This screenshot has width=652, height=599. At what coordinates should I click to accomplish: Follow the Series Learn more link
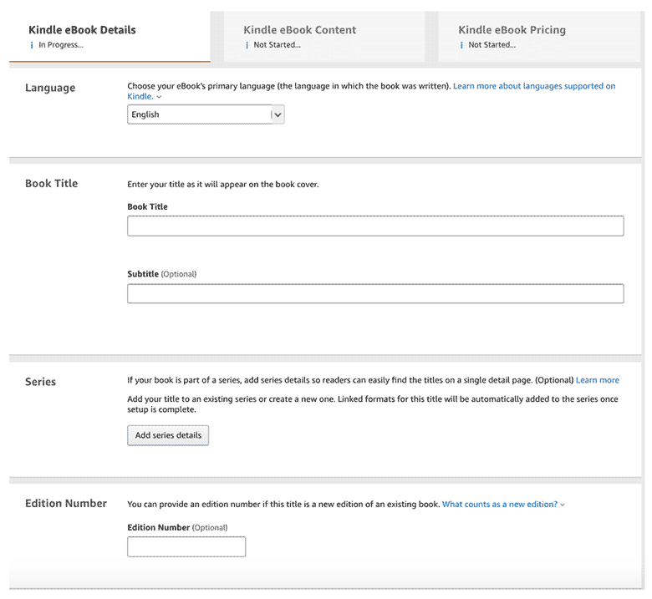point(598,381)
